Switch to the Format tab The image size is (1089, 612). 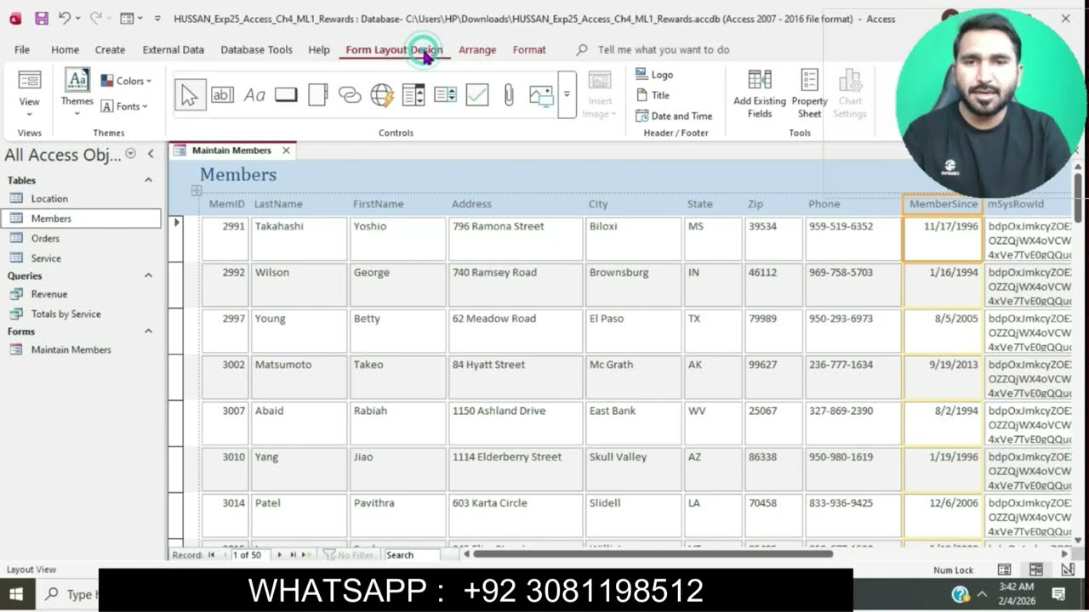click(x=529, y=49)
